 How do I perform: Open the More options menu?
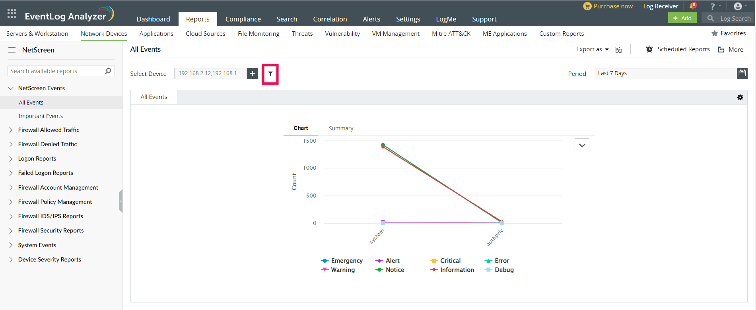pos(731,50)
